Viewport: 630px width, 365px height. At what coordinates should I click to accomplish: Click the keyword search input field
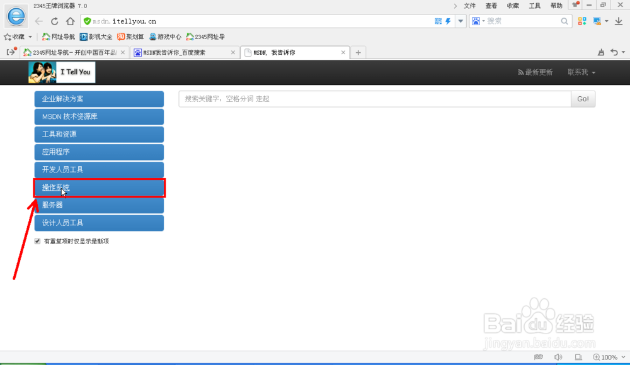tap(375, 99)
